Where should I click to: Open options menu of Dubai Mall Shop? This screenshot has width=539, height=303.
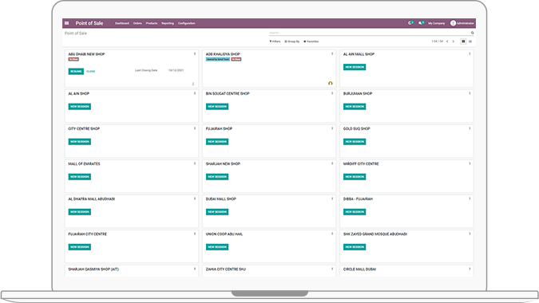[332, 199]
